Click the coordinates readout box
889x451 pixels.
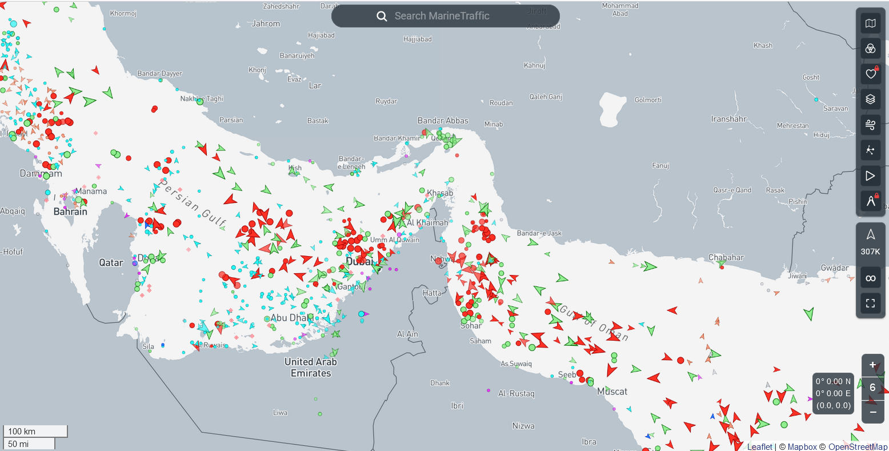[x=833, y=393]
